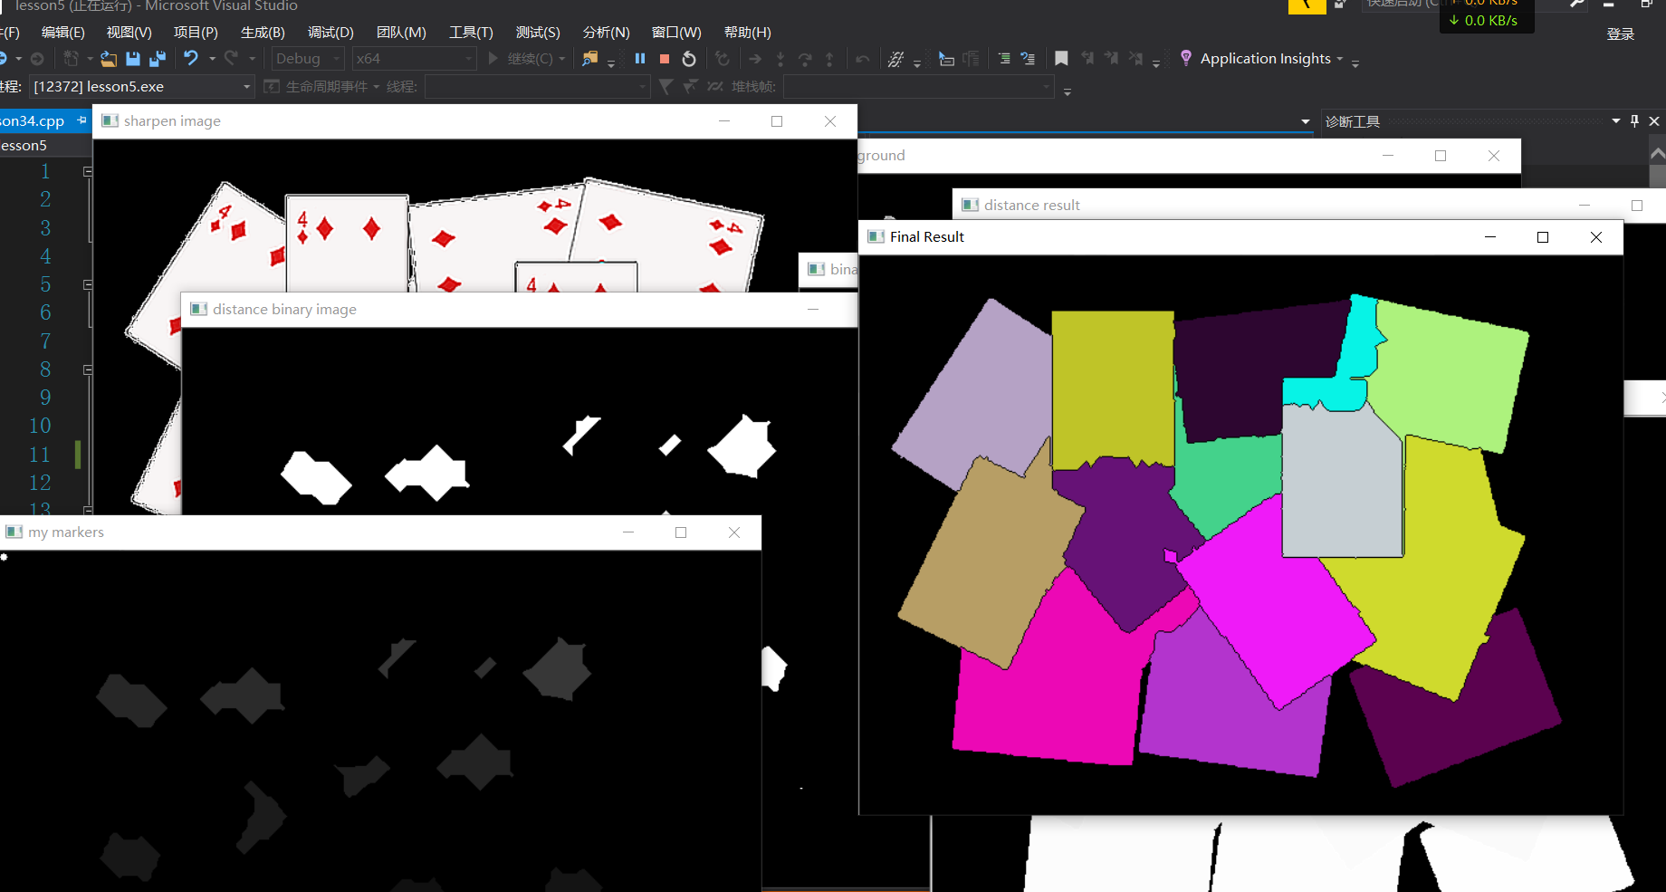Open the 调试(D) menu
This screenshot has height=892, width=1666.
point(330,33)
